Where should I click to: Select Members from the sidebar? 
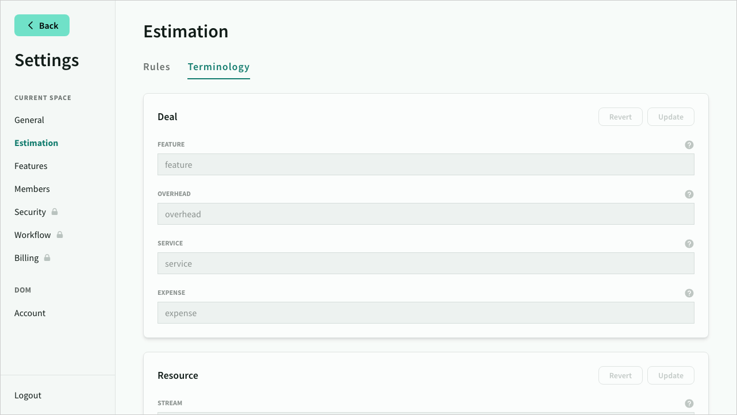(32, 189)
